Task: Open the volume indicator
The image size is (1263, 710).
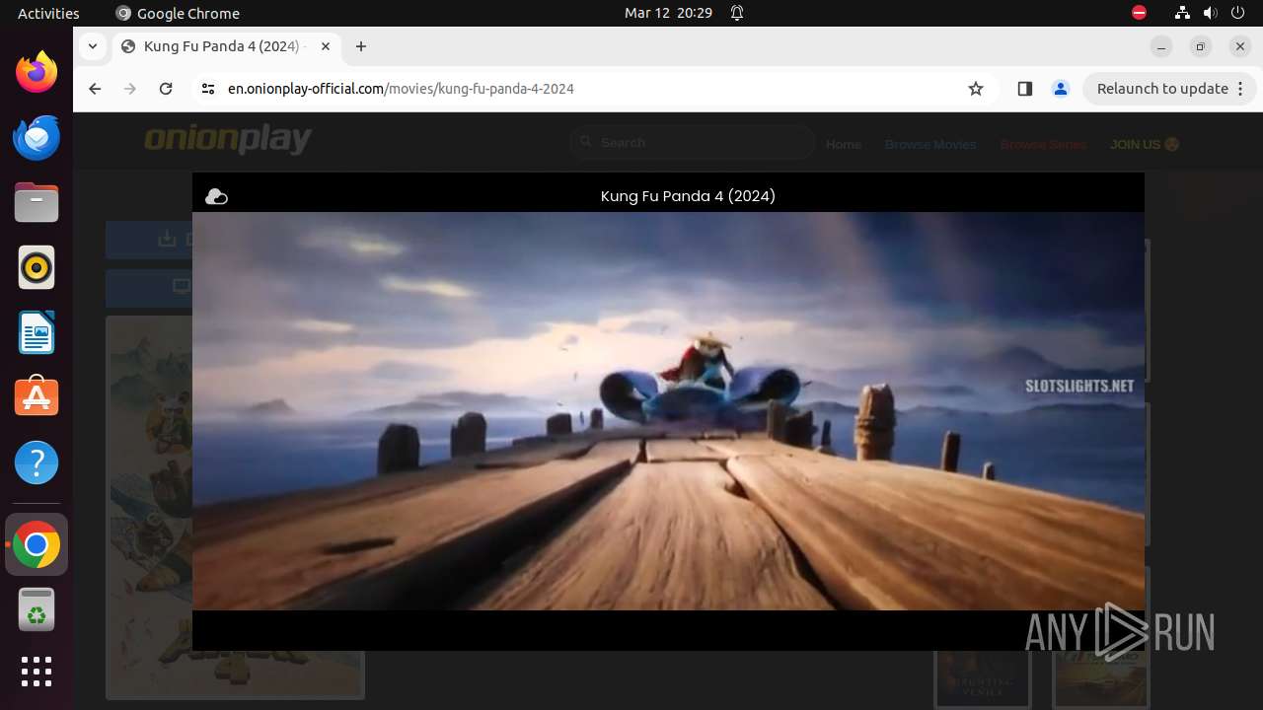Action: (x=1211, y=13)
